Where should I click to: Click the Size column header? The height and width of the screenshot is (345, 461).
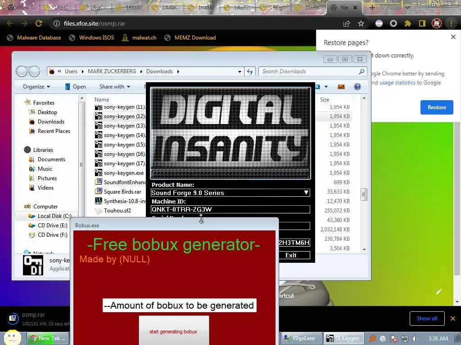[325, 99]
